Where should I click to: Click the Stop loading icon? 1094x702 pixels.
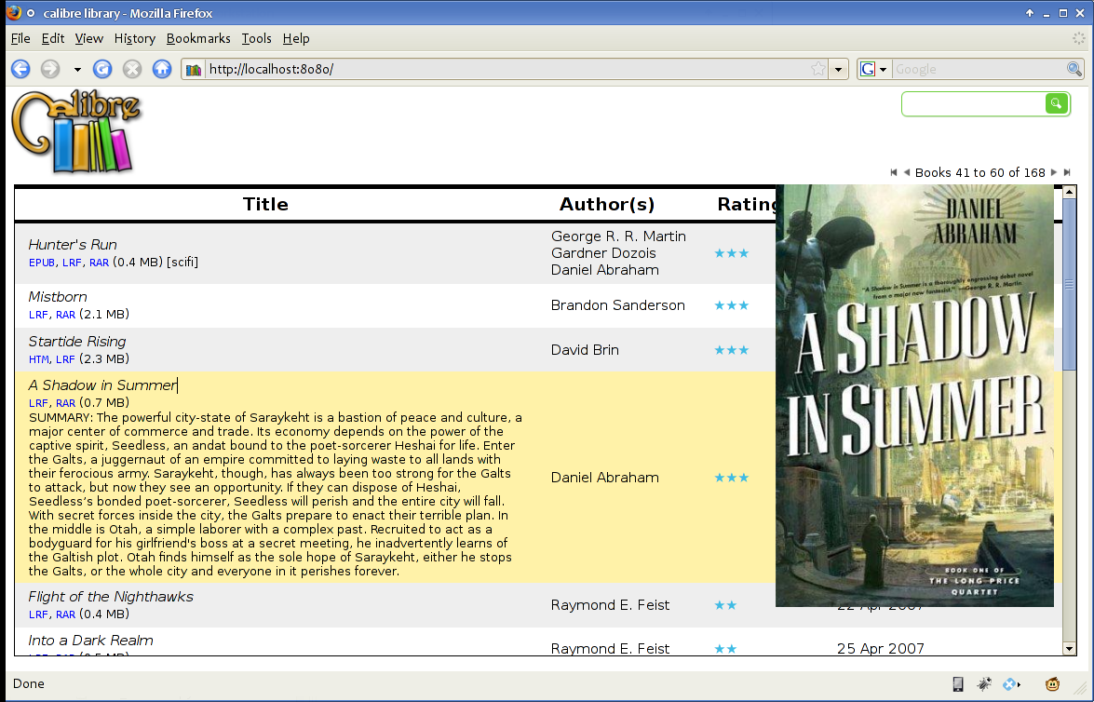pos(132,69)
